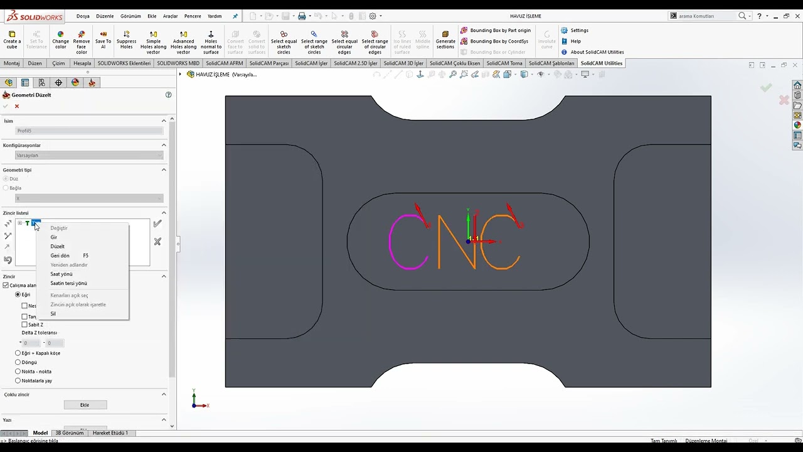Image resolution: width=803 pixels, height=452 pixels.
Task: Collapse the Konfigürasyonlar section
Action: tap(164, 145)
